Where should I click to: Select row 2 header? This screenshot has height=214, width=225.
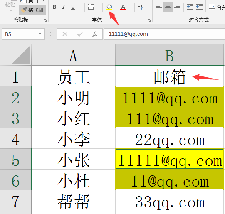[15, 97]
